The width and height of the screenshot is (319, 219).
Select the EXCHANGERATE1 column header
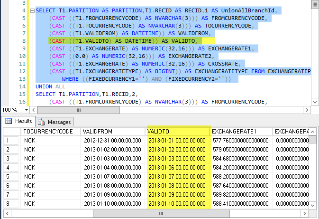pos(241,132)
